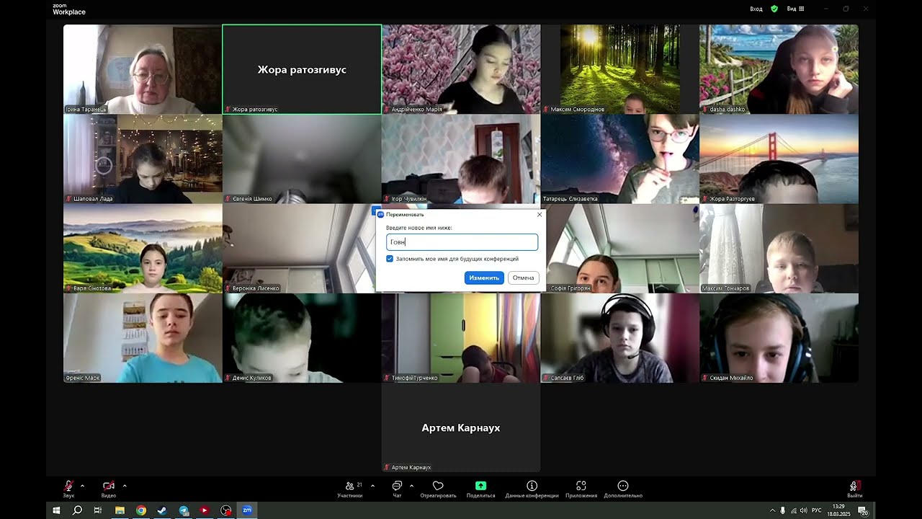Click Вход sign-in at top
This screenshot has height=519, width=922.
(756, 9)
